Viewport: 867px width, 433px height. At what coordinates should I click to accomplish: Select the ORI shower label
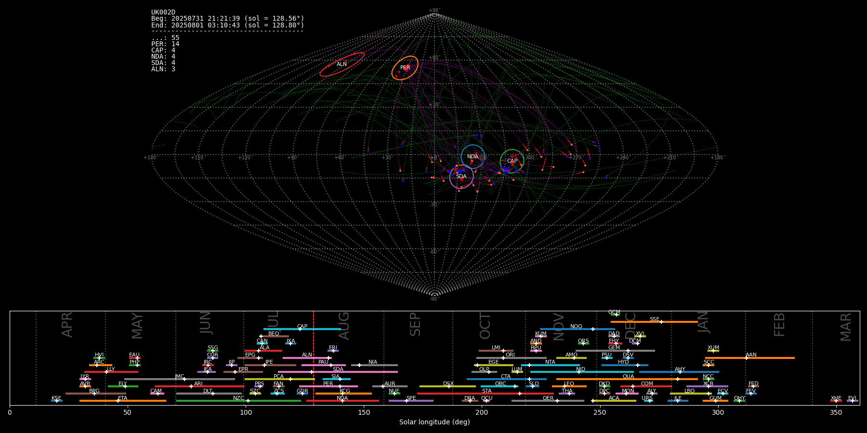[x=510, y=355]
